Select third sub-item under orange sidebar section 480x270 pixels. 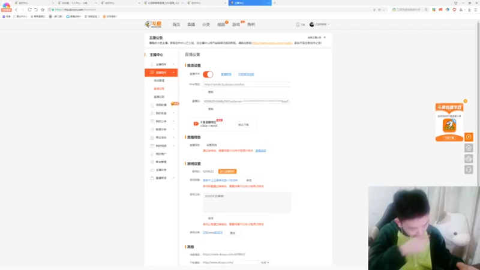(159, 97)
